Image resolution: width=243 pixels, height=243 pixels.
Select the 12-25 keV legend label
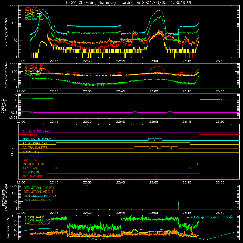click(x=33, y=13)
